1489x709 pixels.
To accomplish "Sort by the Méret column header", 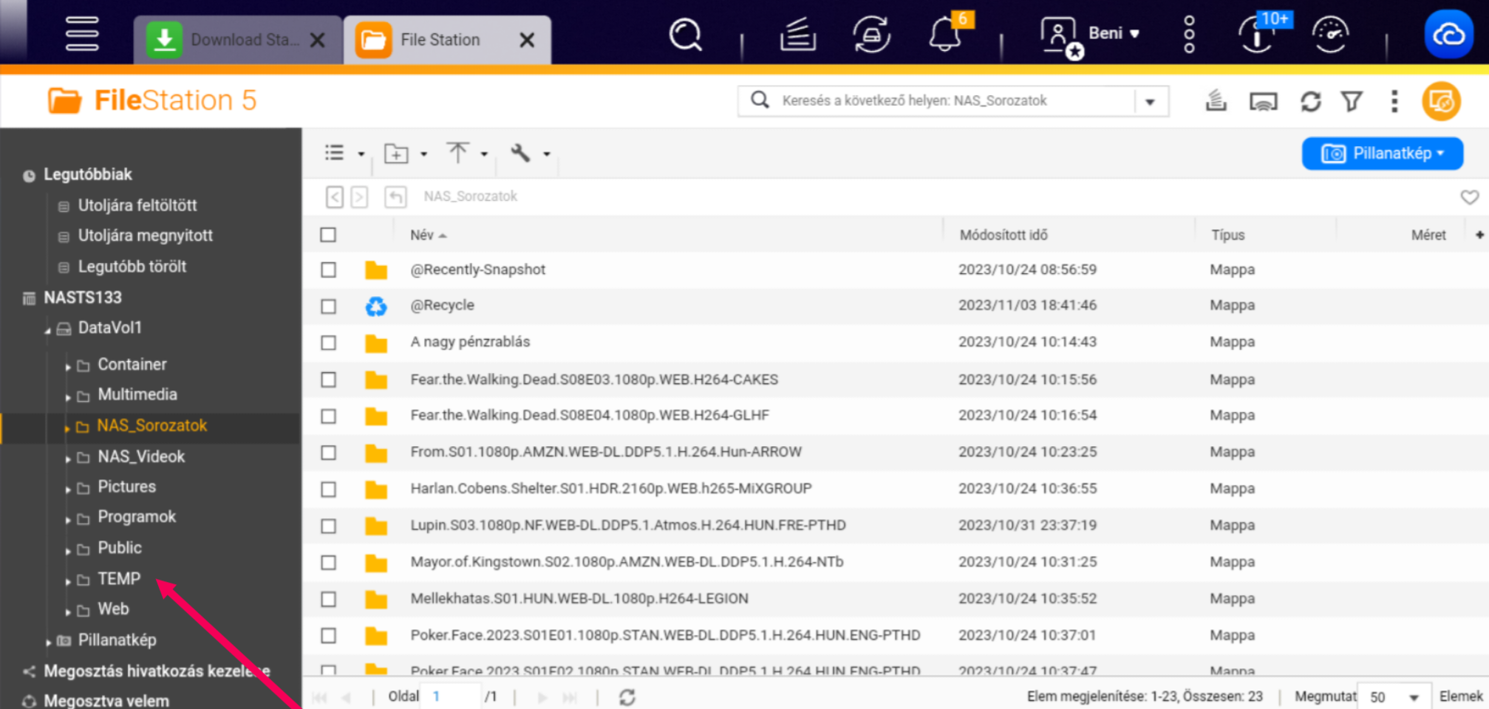I will click(x=1428, y=235).
